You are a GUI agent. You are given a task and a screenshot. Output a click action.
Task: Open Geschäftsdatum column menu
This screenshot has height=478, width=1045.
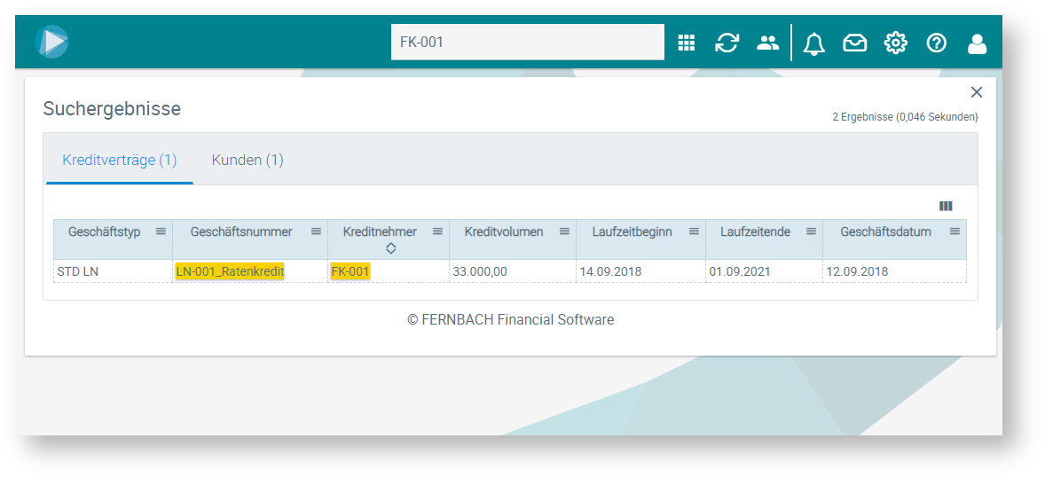coord(955,231)
